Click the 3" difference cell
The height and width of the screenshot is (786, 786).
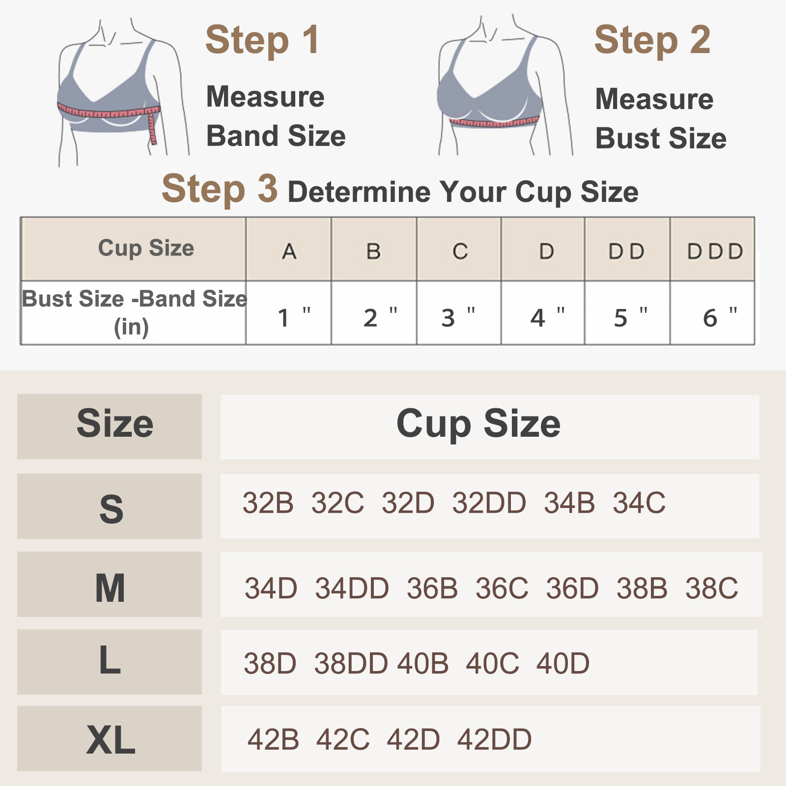(459, 313)
